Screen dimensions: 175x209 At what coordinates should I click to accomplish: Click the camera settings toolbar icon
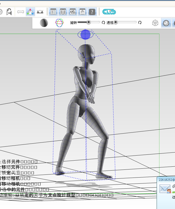click(x=73, y=12)
